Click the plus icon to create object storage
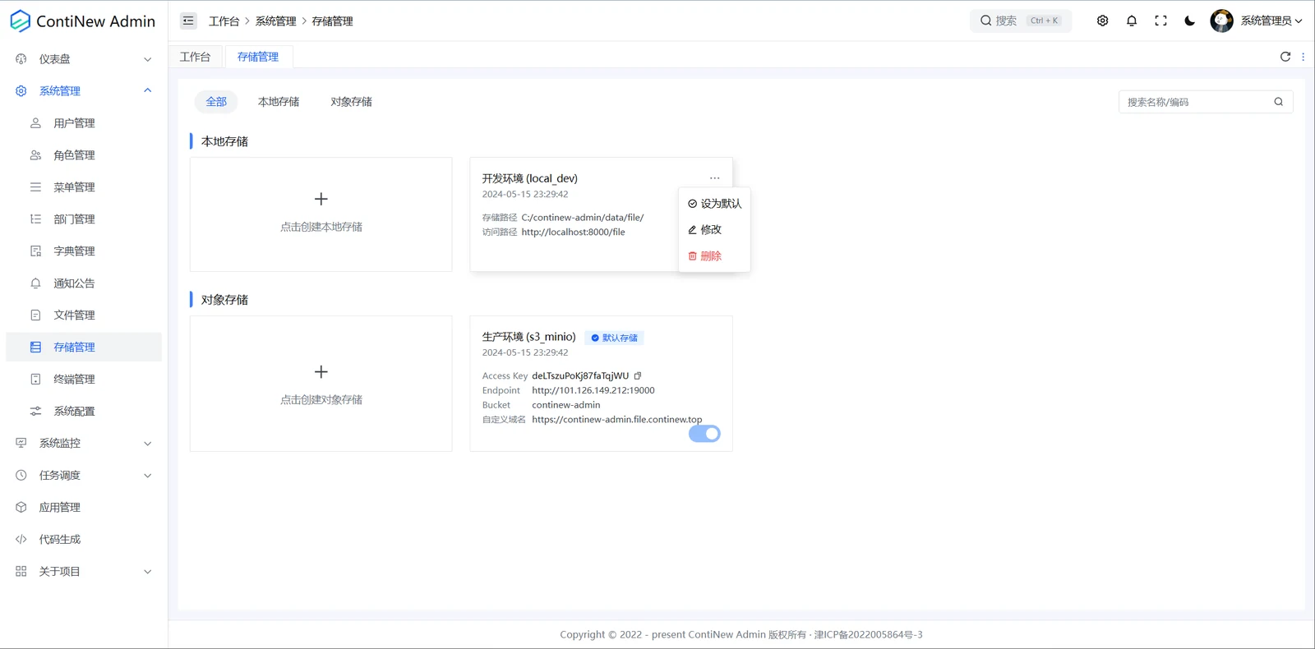 [x=321, y=372]
